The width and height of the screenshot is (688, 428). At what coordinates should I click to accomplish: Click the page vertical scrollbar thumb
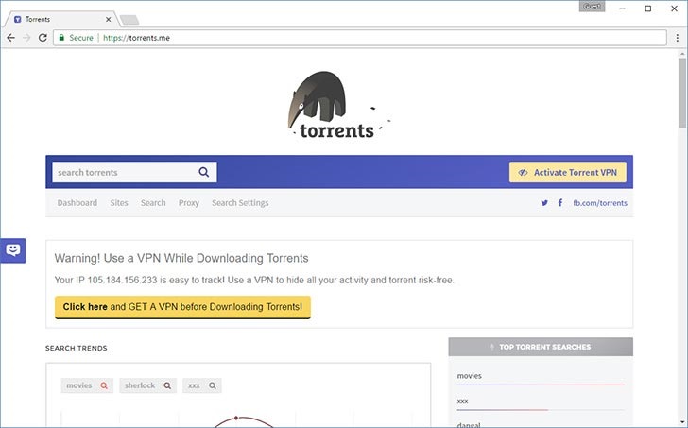[x=682, y=93]
